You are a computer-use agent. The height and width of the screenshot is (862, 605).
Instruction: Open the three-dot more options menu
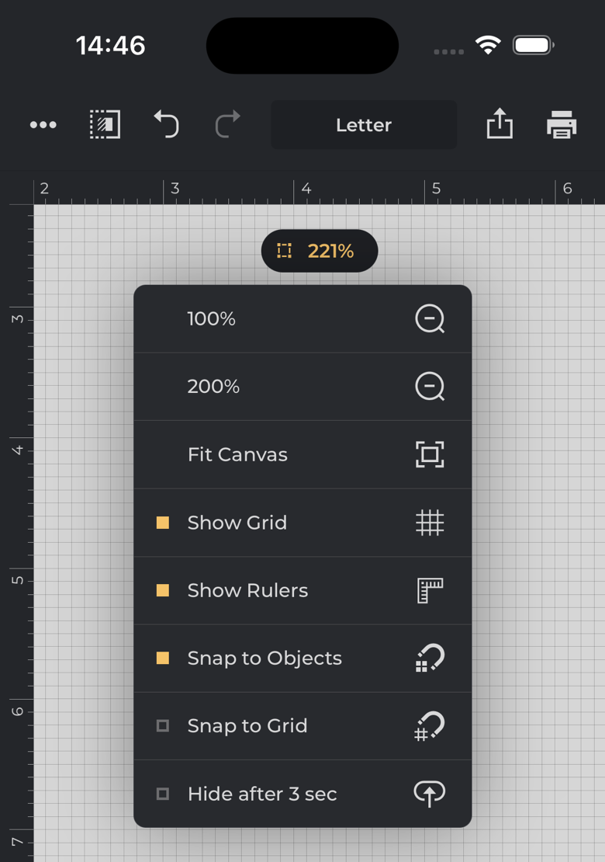pos(43,125)
